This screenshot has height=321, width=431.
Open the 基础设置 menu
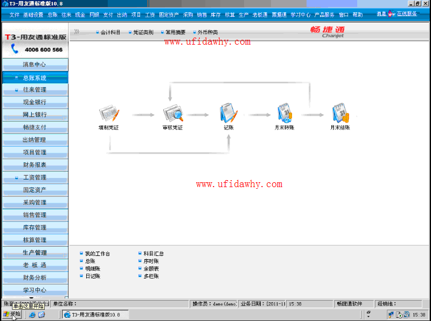click(x=33, y=15)
